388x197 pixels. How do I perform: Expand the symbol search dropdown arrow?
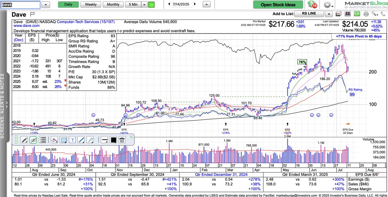(46, 5)
